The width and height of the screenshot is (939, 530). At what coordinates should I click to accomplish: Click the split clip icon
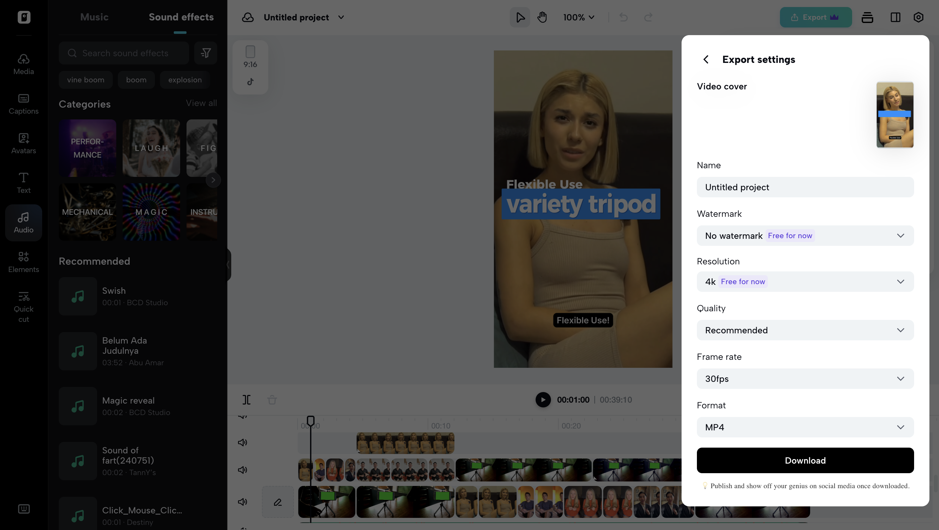tap(247, 399)
